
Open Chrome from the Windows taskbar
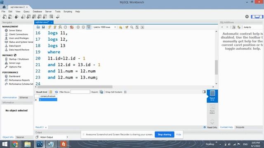click(x=16, y=144)
